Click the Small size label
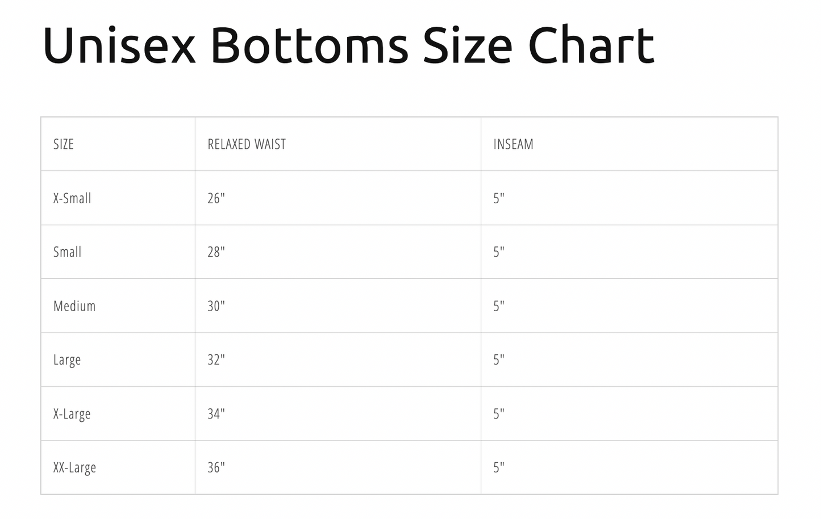Viewport: 821px width, 519px height. (68, 252)
